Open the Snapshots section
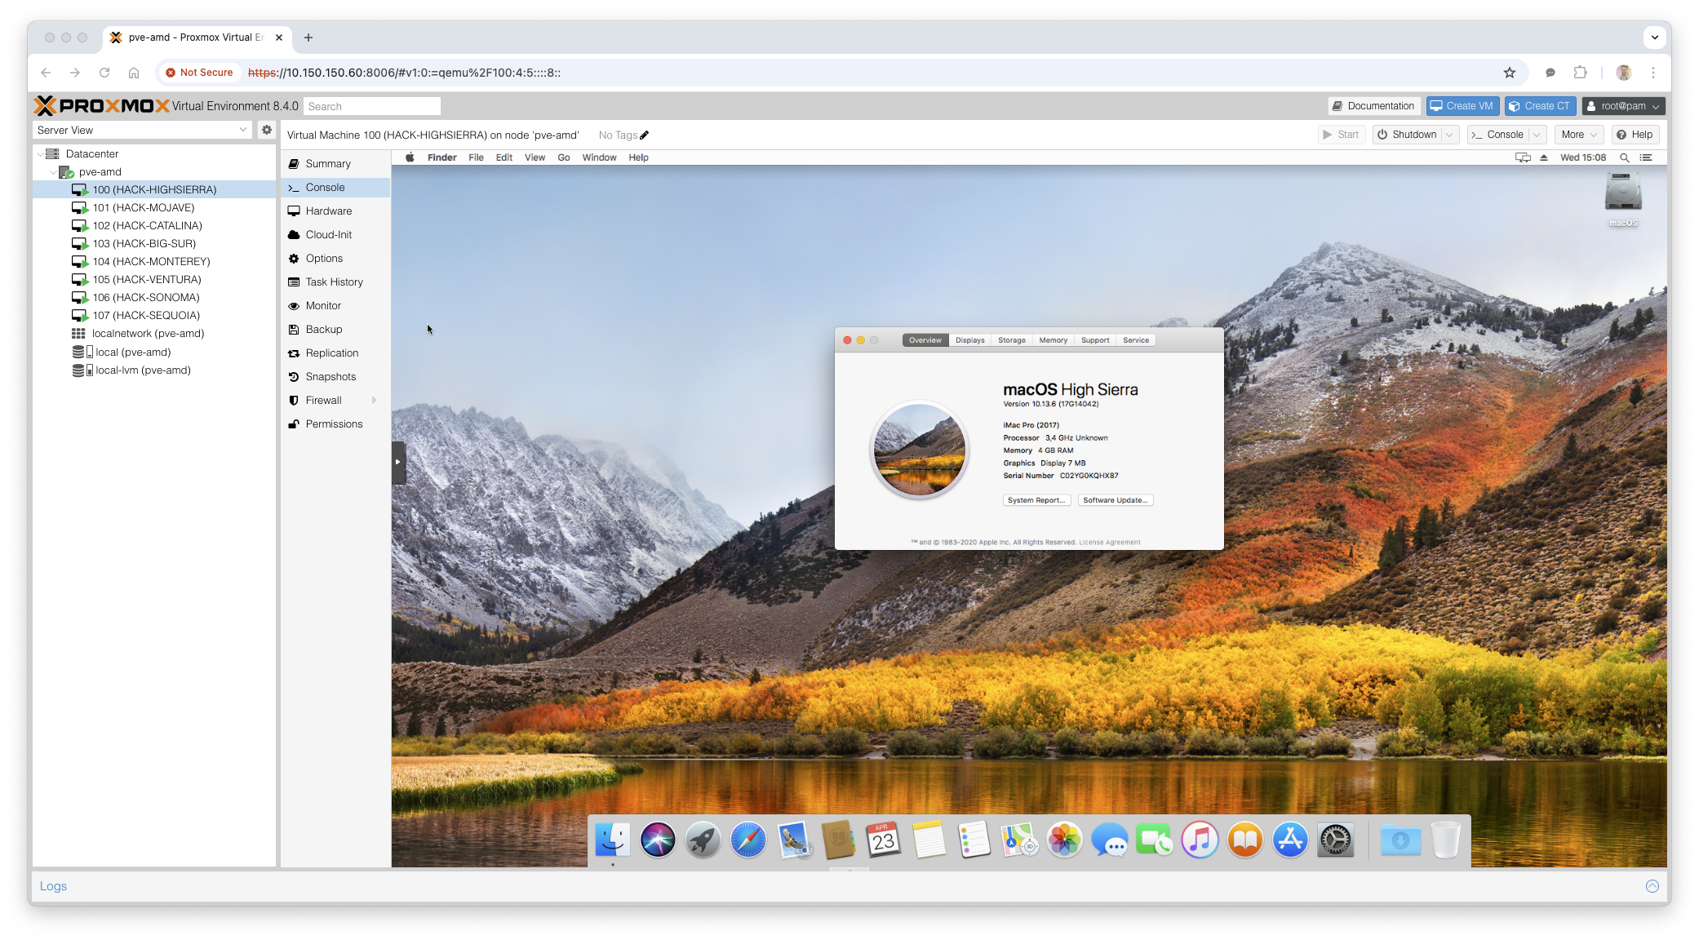This screenshot has width=1699, height=940. point(330,377)
